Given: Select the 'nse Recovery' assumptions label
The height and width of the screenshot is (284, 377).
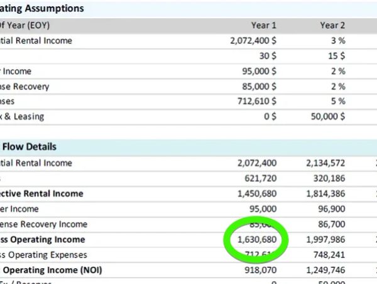Looking at the screenshot, I should click(25, 86).
